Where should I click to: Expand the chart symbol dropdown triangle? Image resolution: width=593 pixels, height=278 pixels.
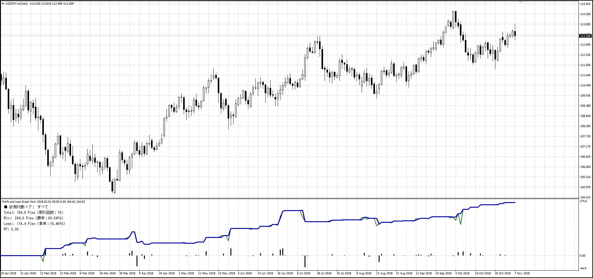[x=3, y=4]
